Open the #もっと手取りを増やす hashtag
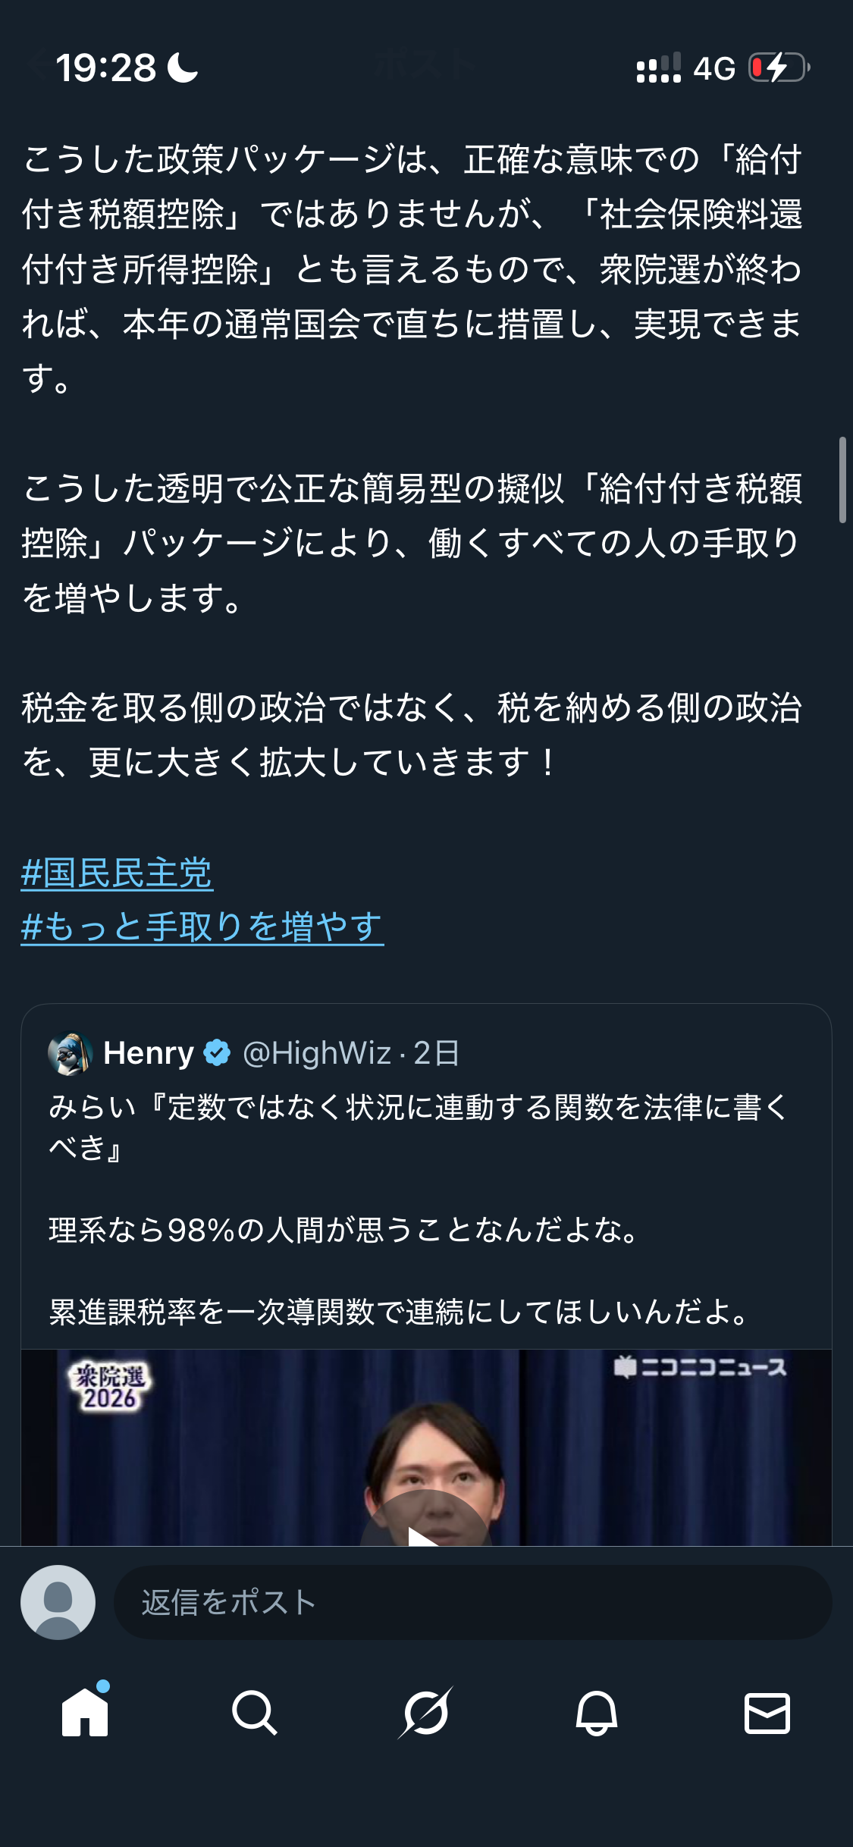853x1847 pixels. click(202, 927)
